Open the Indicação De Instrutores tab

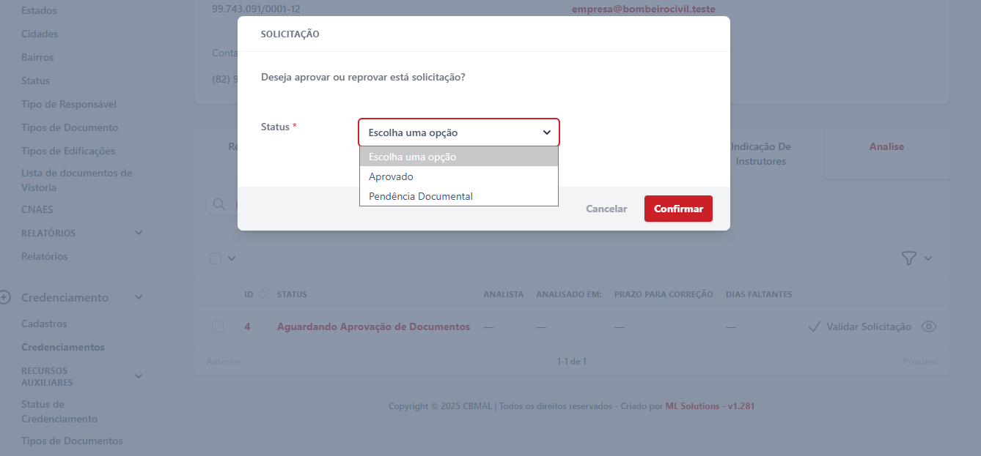pyautogui.click(x=760, y=154)
